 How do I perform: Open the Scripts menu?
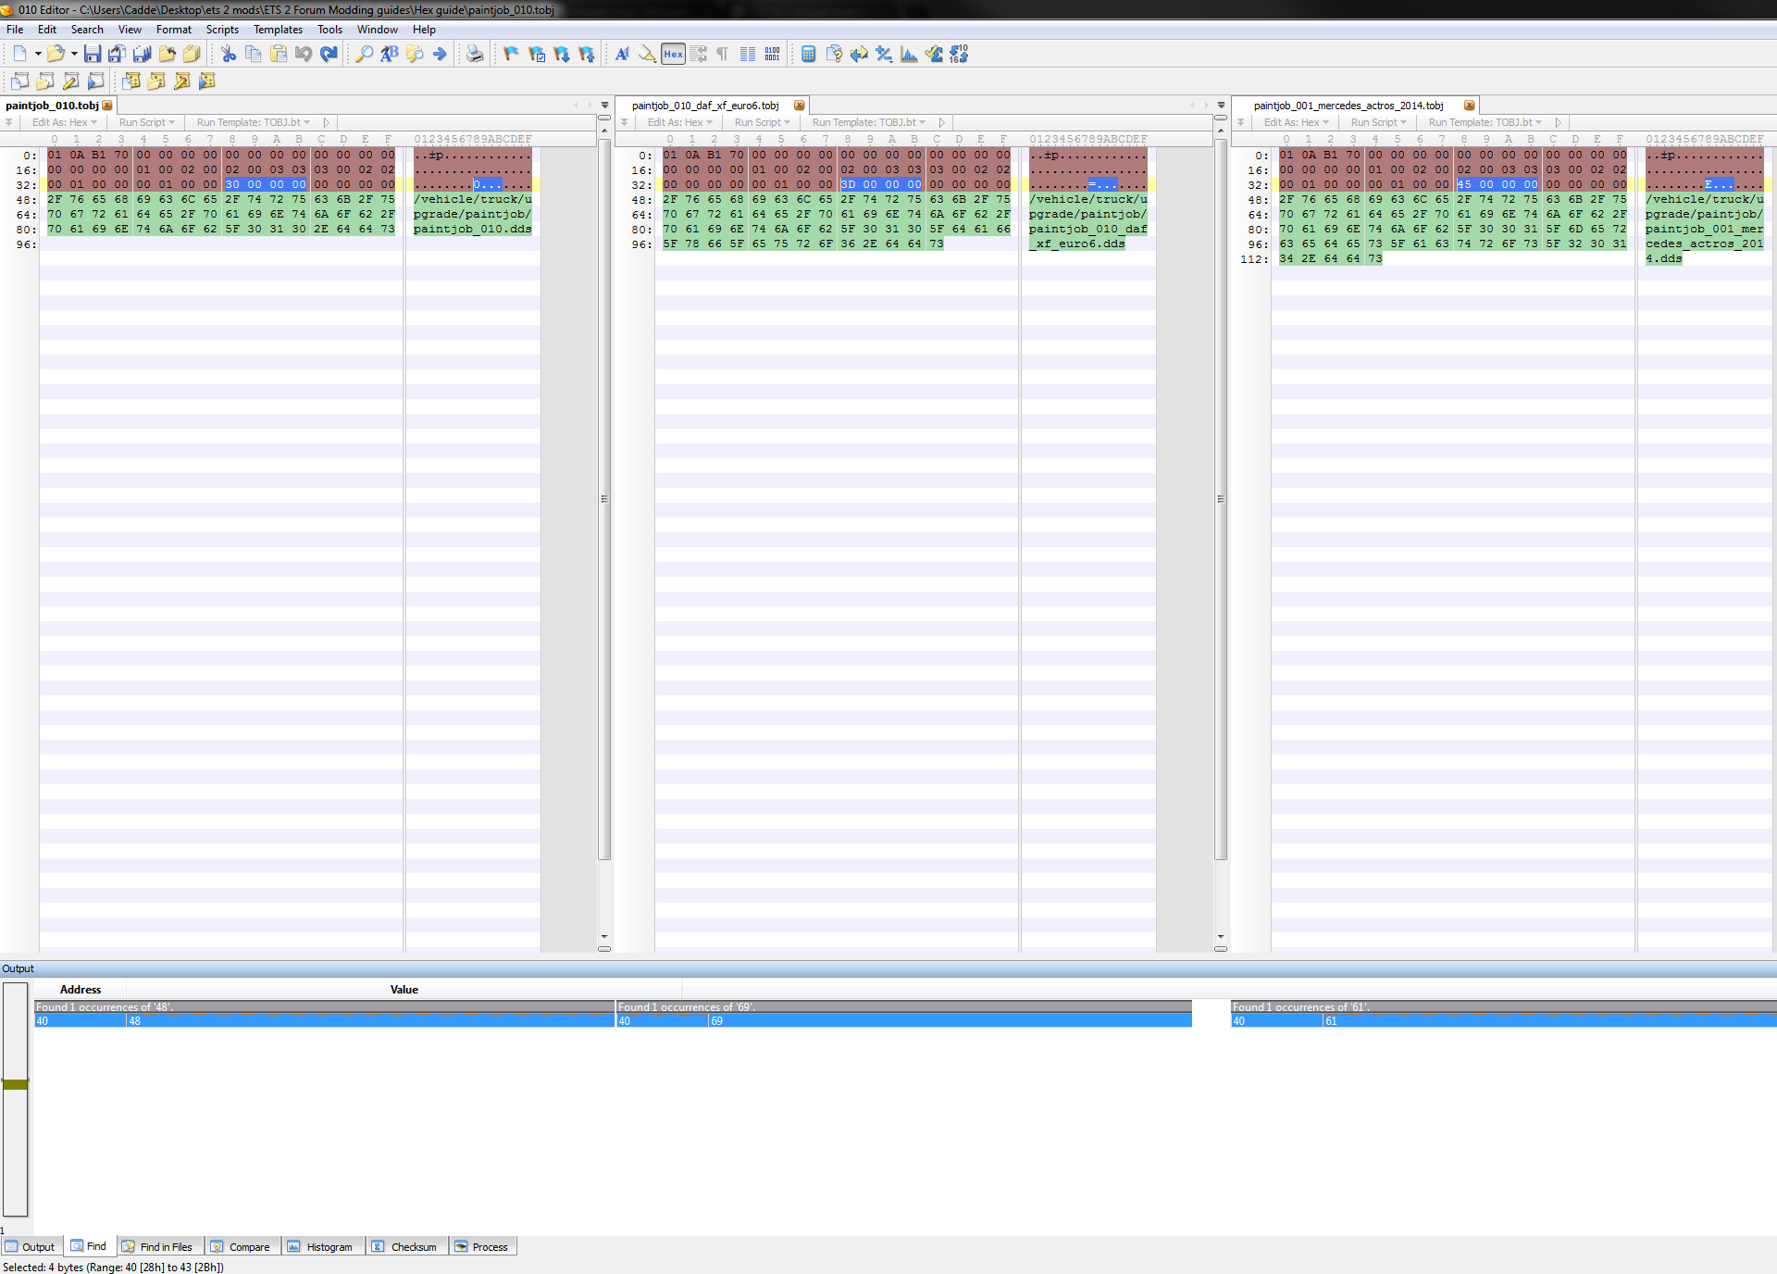tap(222, 30)
